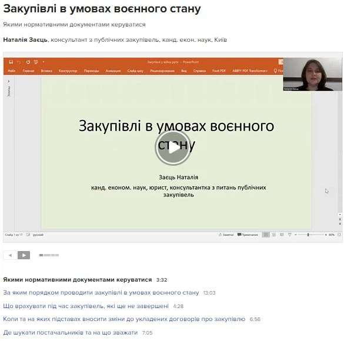344x341 pixels.
Task: Click the Slide Show view icon in status bar
Action: coord(289,235)
